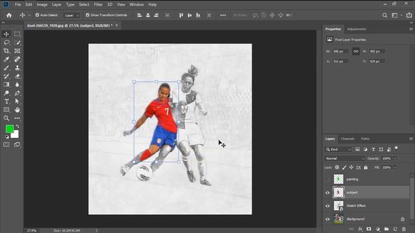Viewport: 415px width, 233px height.
Task: Toggle lock all for layer
Action: tap(366, 168)
